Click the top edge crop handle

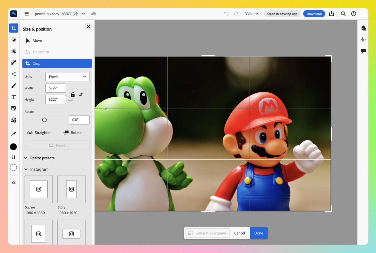tap(208, 56)
